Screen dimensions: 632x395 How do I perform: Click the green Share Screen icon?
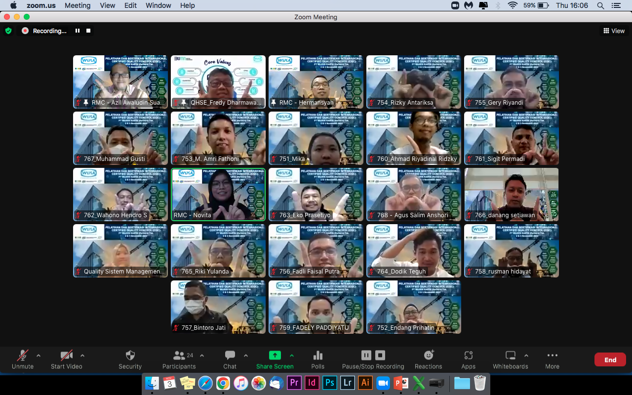(275, 356)
